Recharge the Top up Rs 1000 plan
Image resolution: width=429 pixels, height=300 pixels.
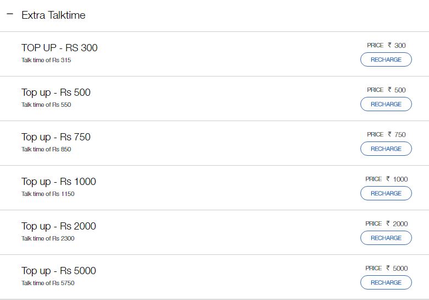[x=386, y=193]
